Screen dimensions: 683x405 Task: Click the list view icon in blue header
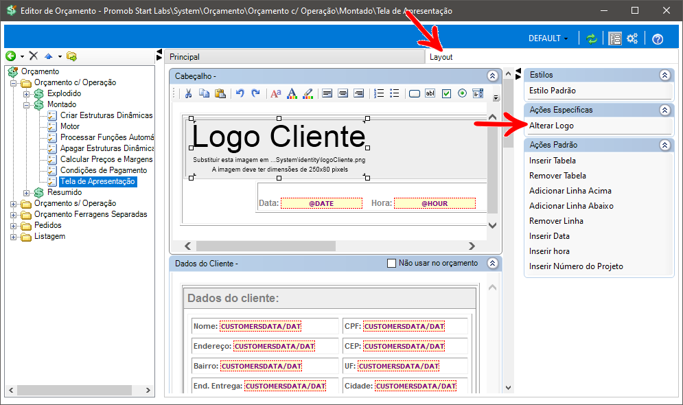point(614,38)
